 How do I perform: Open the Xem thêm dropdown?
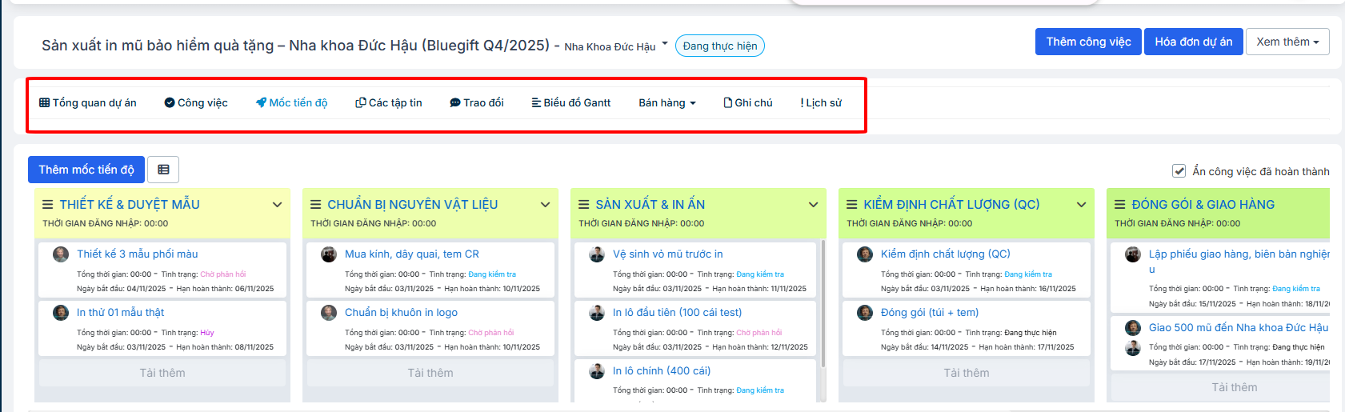1287,42
